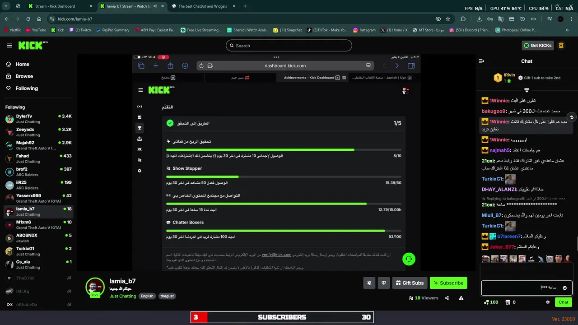578x325 pixels.
Task: Click the chat message input box
Action: tap(527, 288)
